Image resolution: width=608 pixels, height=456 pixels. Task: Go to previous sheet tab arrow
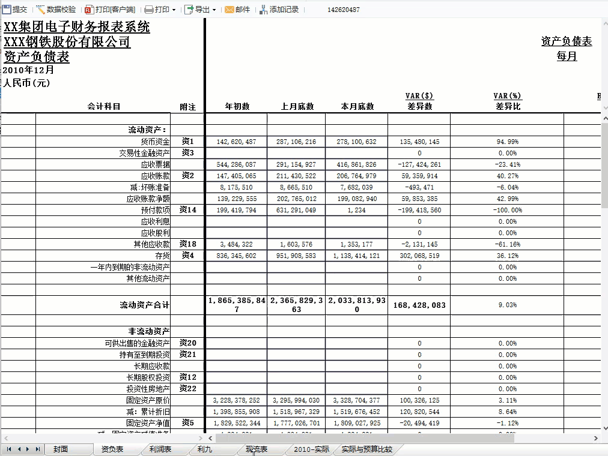coord(19,449)
